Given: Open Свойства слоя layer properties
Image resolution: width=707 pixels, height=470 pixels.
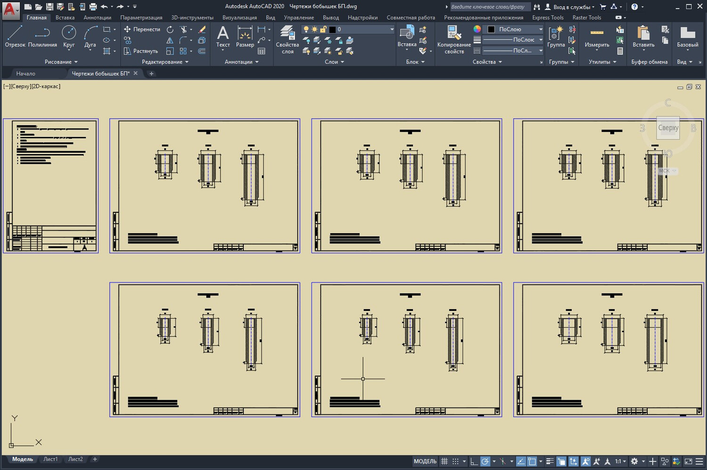Looking at the screenshot, I should 287,39.
